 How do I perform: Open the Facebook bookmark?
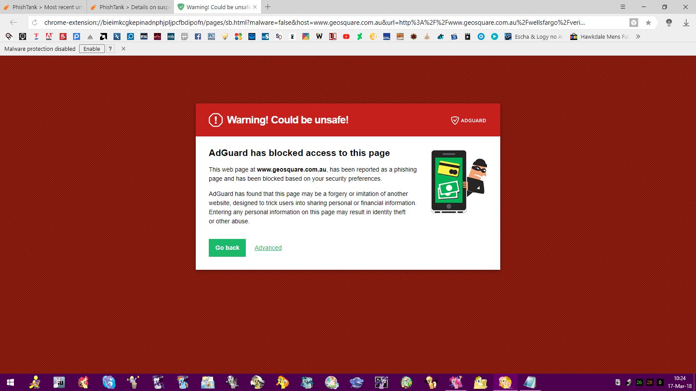(198, 36)
